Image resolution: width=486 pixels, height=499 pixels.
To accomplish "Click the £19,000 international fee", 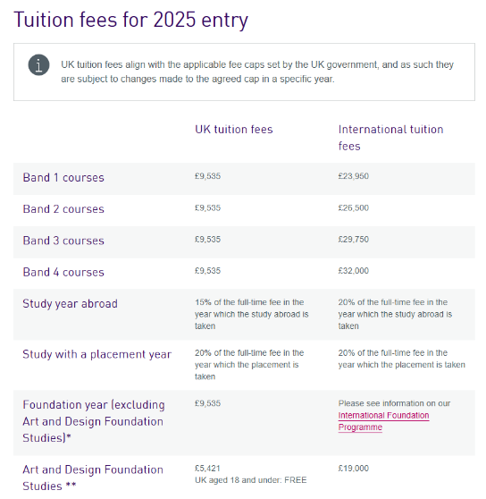I will pyautogui.click(x=354, y=469).
